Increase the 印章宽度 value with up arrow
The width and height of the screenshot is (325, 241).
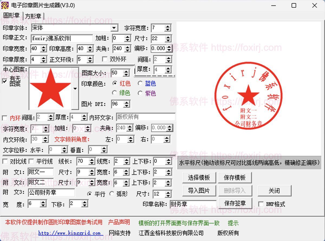coord(43,47)
